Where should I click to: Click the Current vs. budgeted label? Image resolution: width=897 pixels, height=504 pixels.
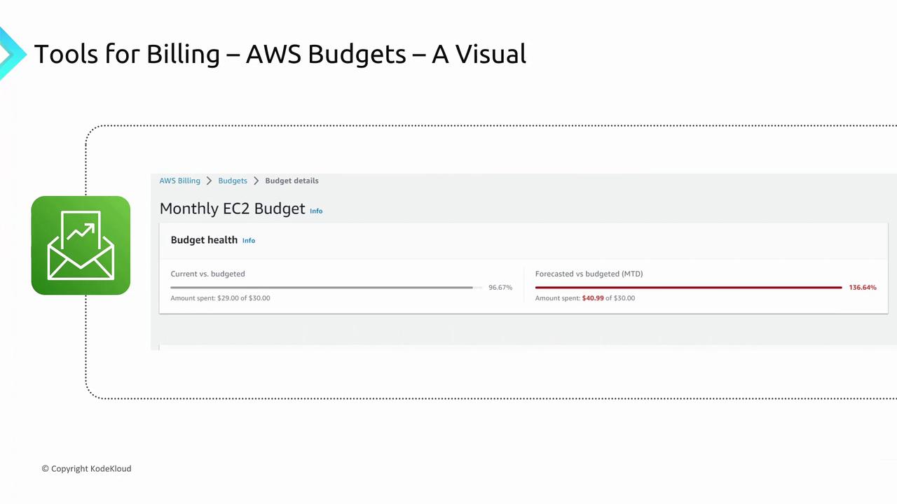pos(207,274)
